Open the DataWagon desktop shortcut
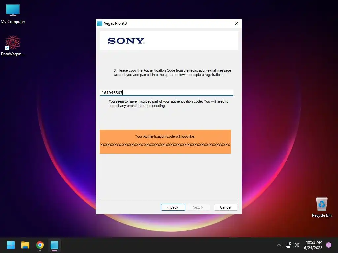The image size is (338, 253). 13,45
